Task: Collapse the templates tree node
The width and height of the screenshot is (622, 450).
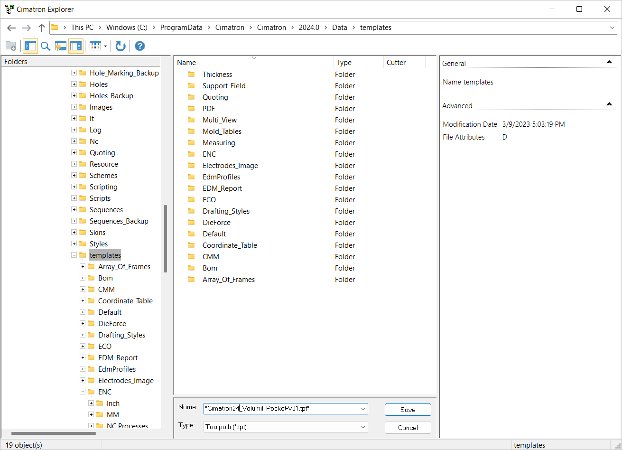Action: (74, 255)
